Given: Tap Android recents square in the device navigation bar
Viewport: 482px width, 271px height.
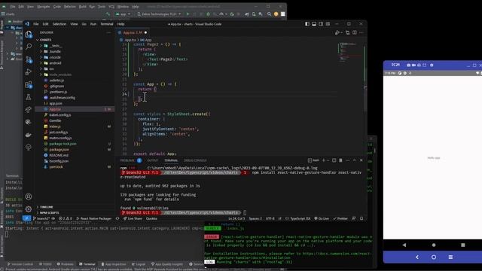Looking at the screenshot, I should click(463, 245).
